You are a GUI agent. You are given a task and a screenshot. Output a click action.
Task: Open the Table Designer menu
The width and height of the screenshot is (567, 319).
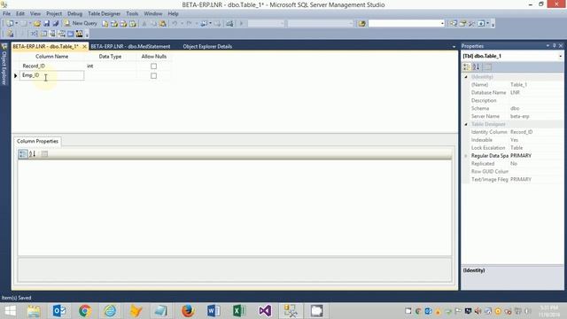[104, 14]
